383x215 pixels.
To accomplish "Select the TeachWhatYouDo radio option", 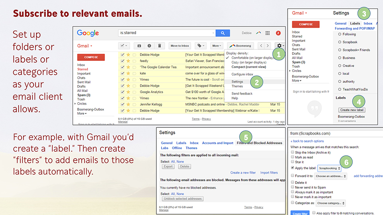I will coord(340,89).
